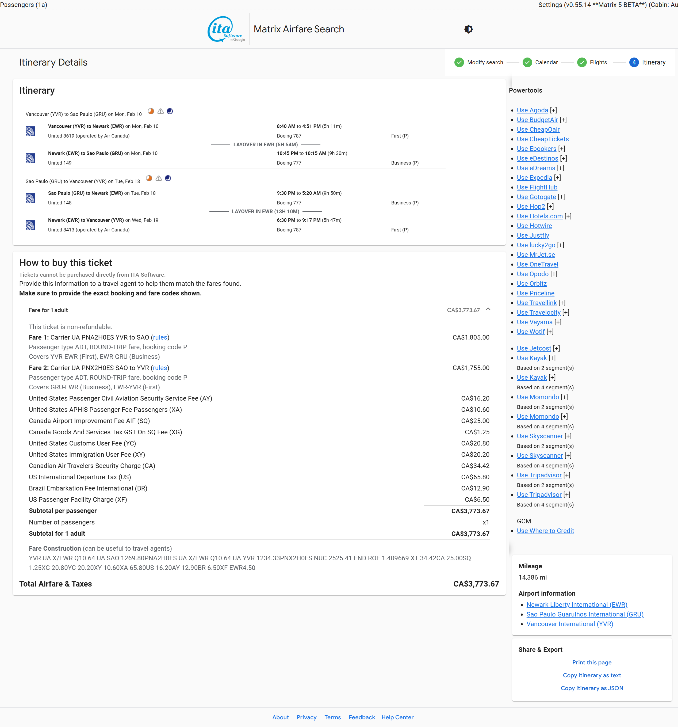Click the overnight moon icon on the return trip
Screen dimensions: 678x727
coord(168,178)
